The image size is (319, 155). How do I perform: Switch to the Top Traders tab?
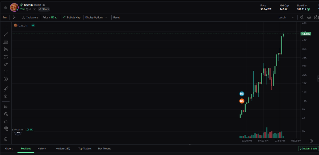click(85, 149)
